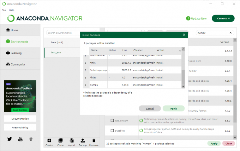Tick the pytables package checkbox

pos(112,131)
